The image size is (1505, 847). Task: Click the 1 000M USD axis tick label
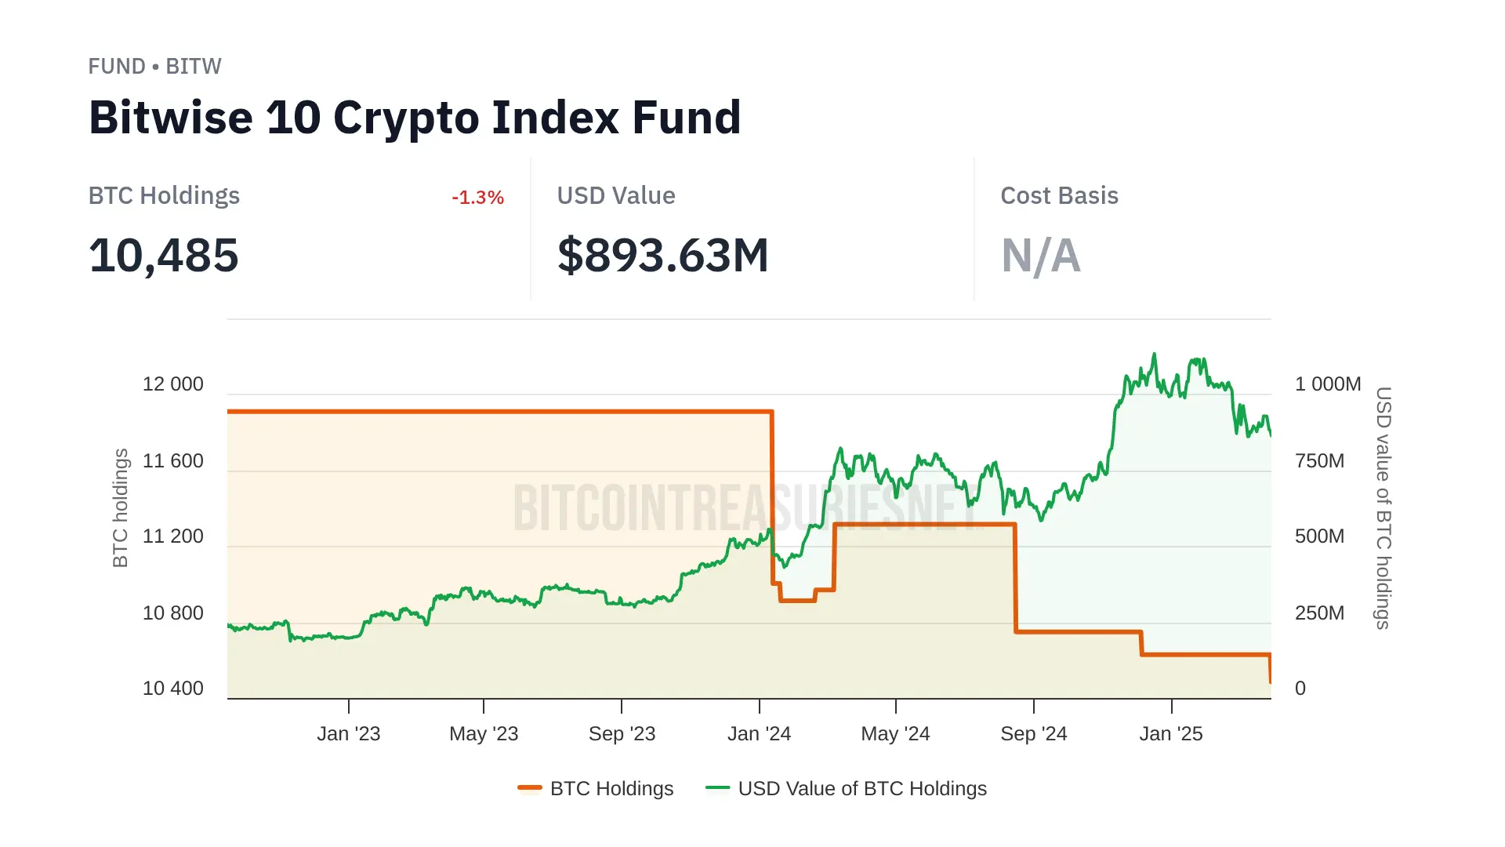(x=1327, y=384)
